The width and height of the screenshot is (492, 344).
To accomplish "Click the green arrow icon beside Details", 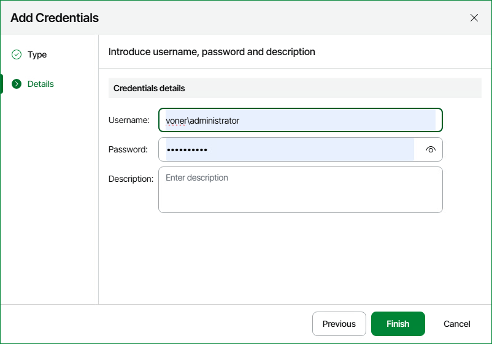I will point(17,84).
